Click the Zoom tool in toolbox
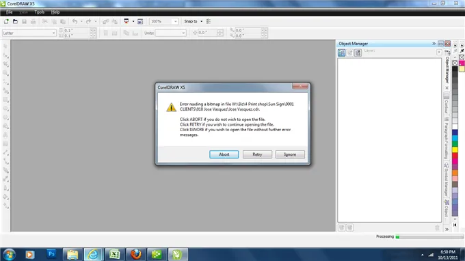The width and height of the screenshot is (465, 261). 5,73
